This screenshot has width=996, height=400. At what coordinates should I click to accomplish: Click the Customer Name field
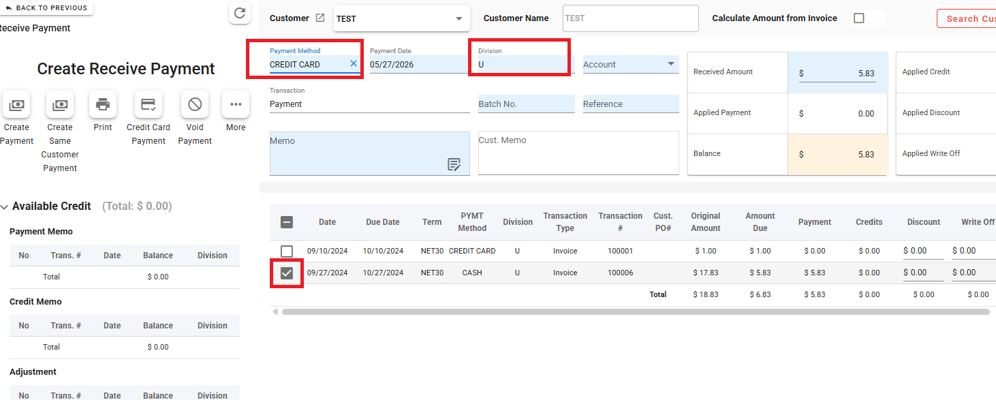[631, 18]
